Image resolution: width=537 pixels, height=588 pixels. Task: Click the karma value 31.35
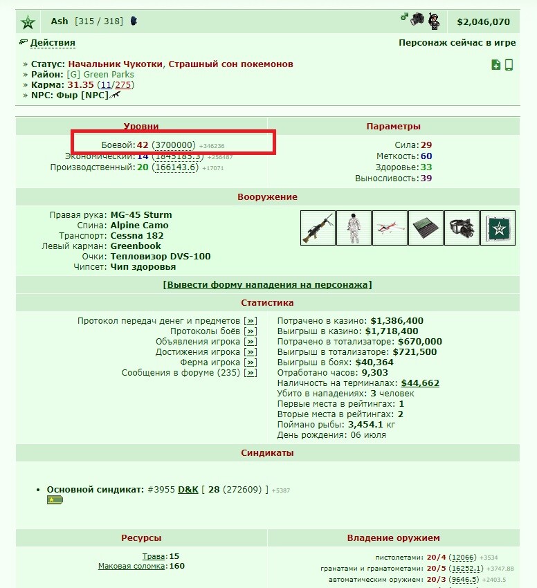click(x=80, y=85)
